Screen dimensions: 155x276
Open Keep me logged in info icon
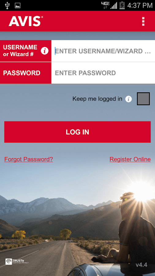point(128,99)
